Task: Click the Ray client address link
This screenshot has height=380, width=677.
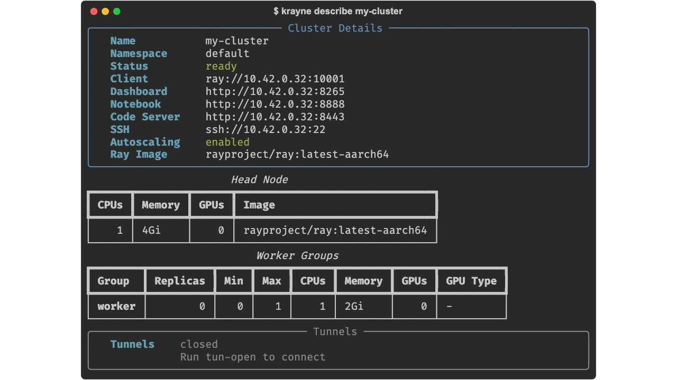Action: click(x=275, y=79)
